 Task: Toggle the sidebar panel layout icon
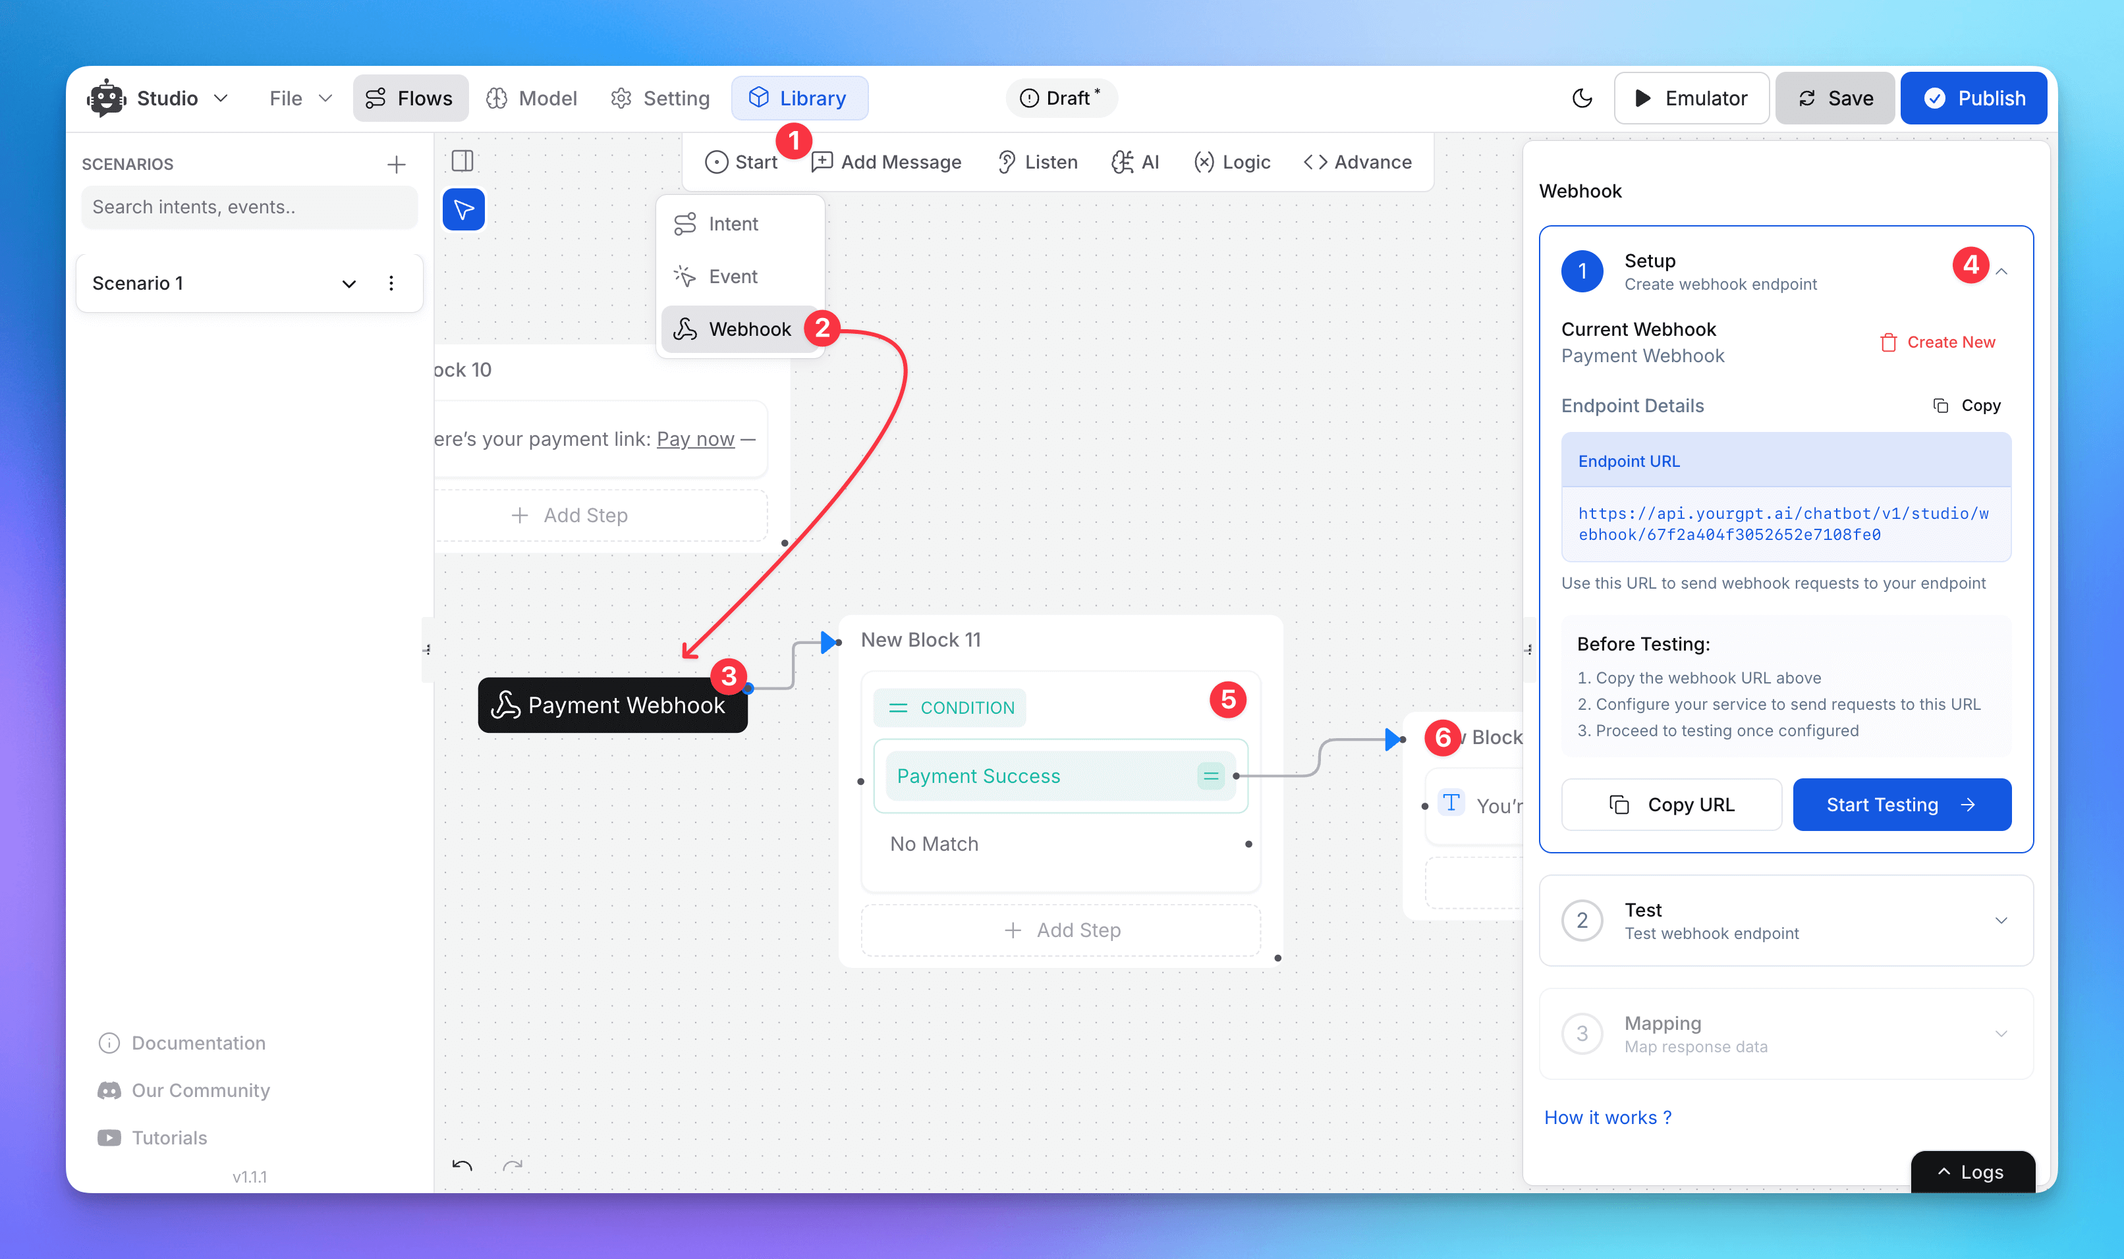pyautogui.click(x=462, y=161)
